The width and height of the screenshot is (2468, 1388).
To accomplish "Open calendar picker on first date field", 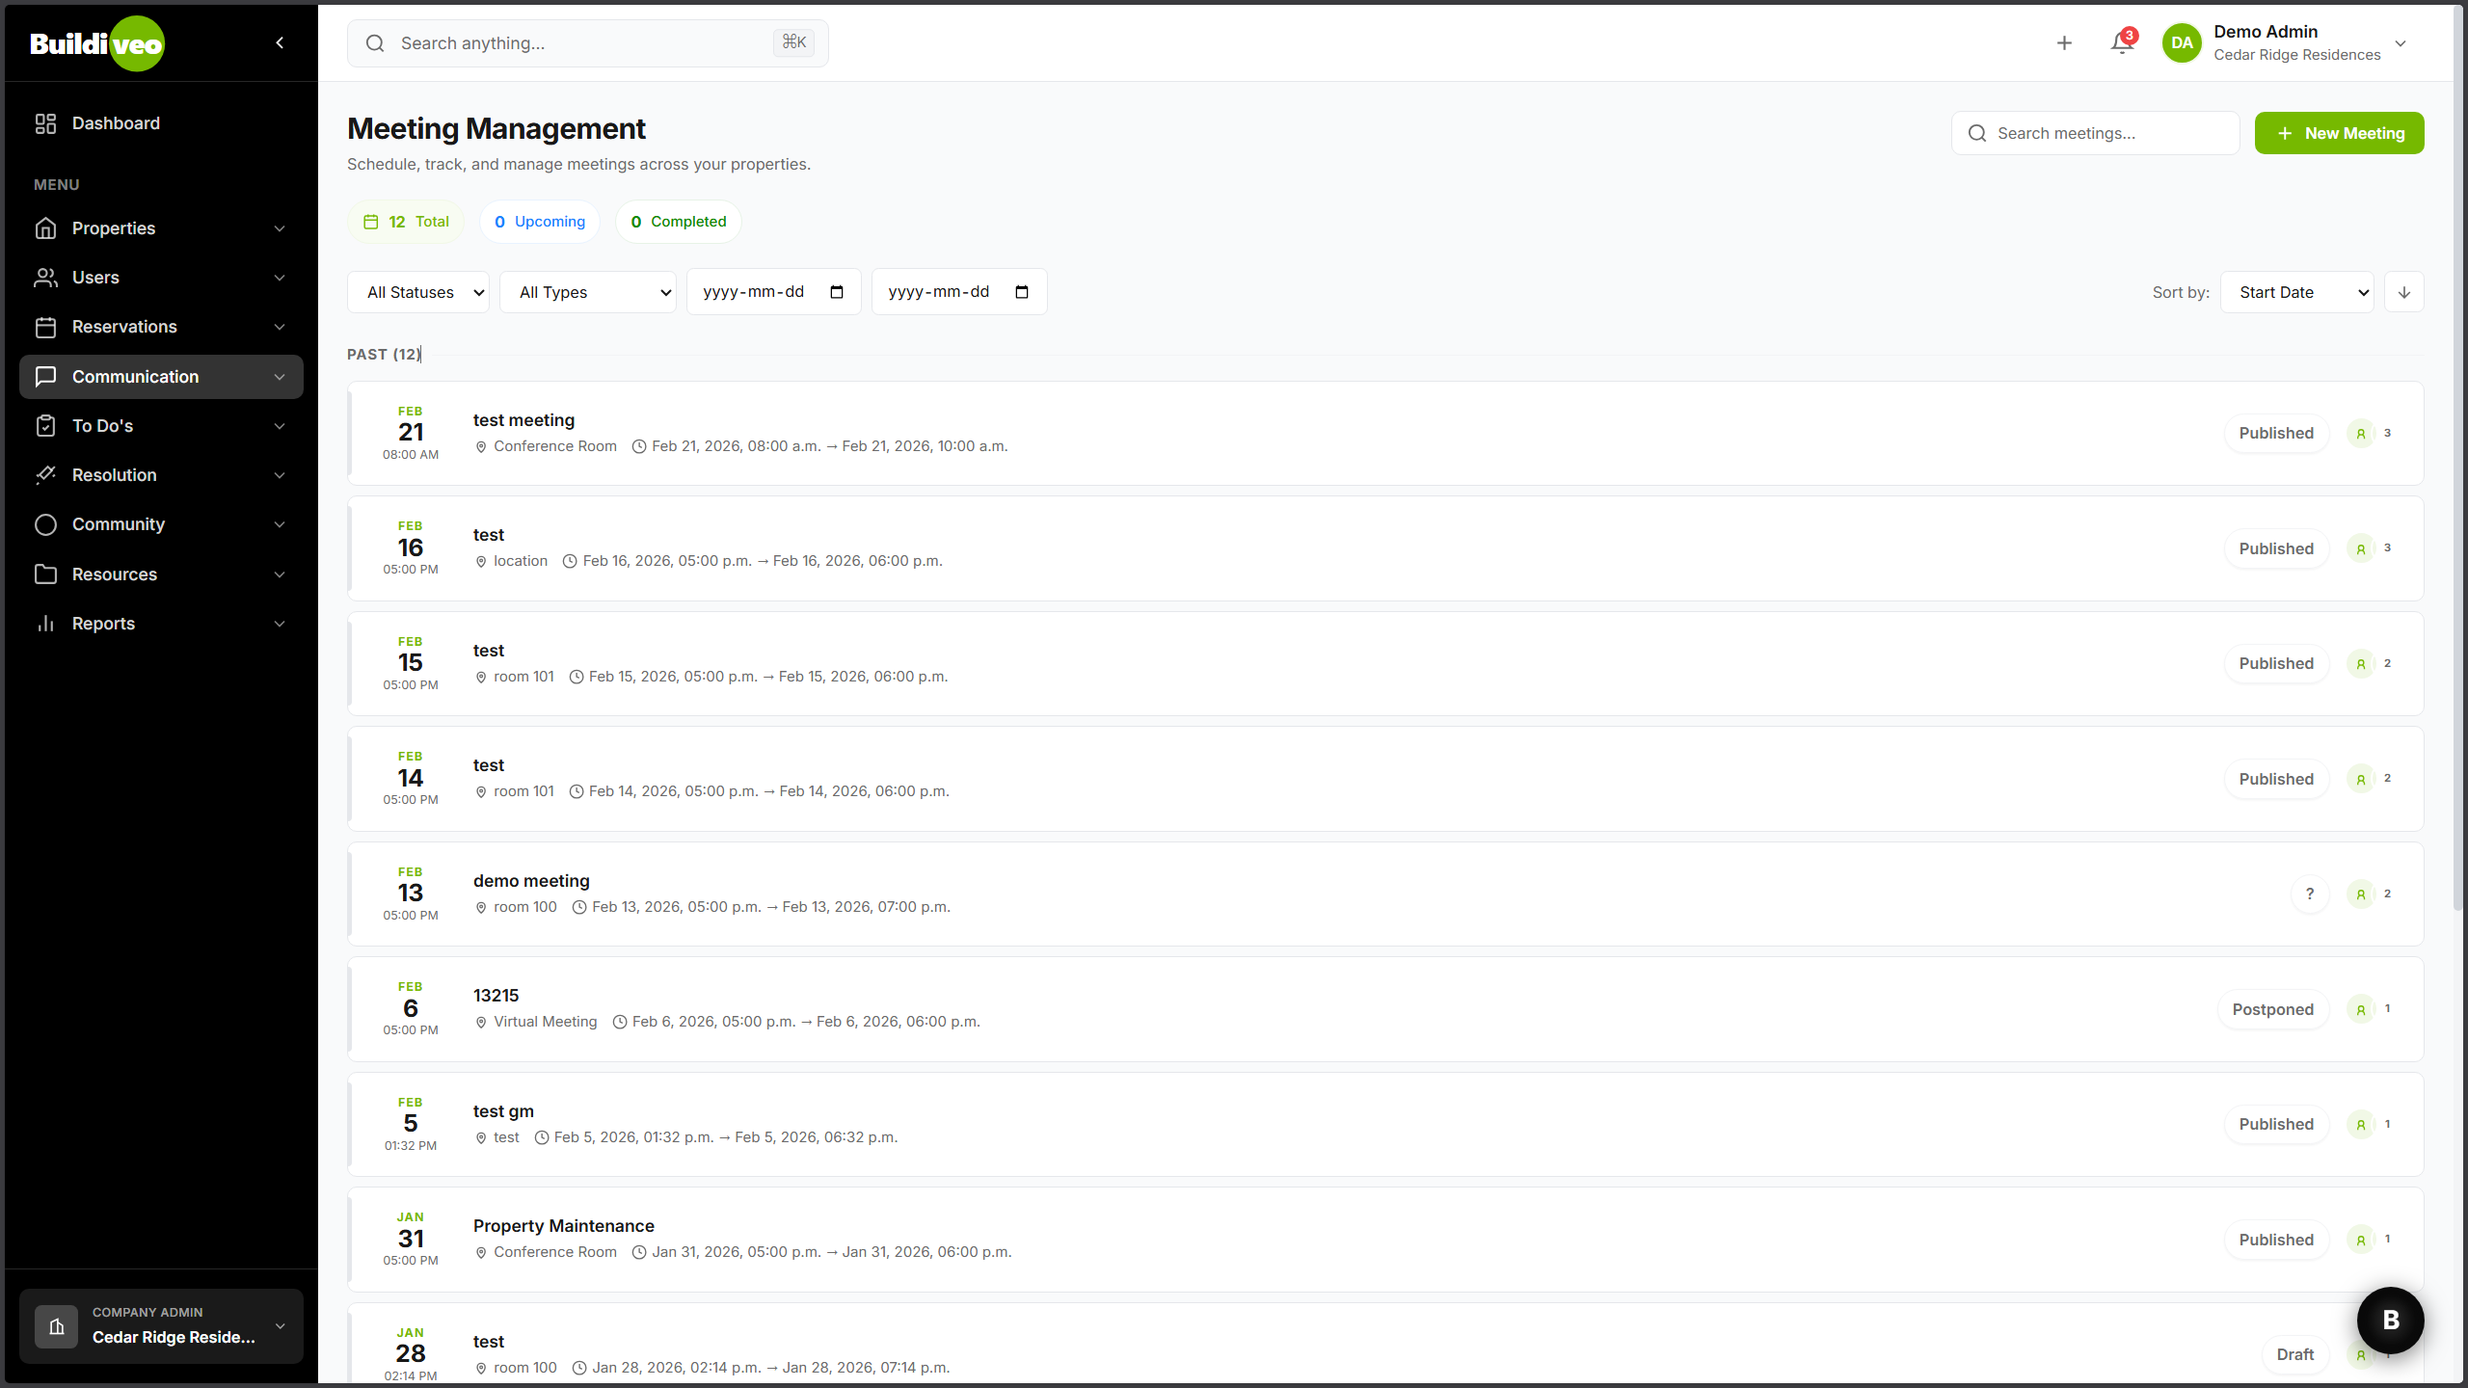I will [837, 292].
